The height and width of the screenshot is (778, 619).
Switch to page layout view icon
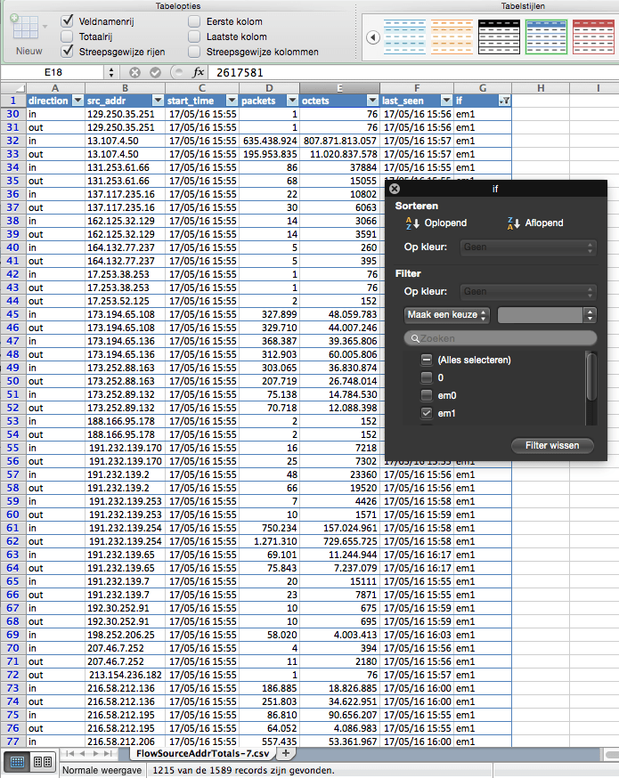tap(42, 762)
